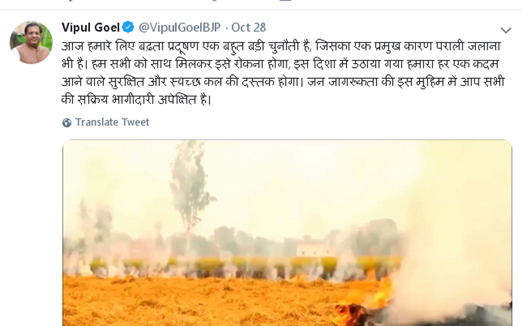Image resolution: width=522 pixels, height=326 pixels.
Task: Click the second line of the tweet text
Action: [x=281, y=64]
